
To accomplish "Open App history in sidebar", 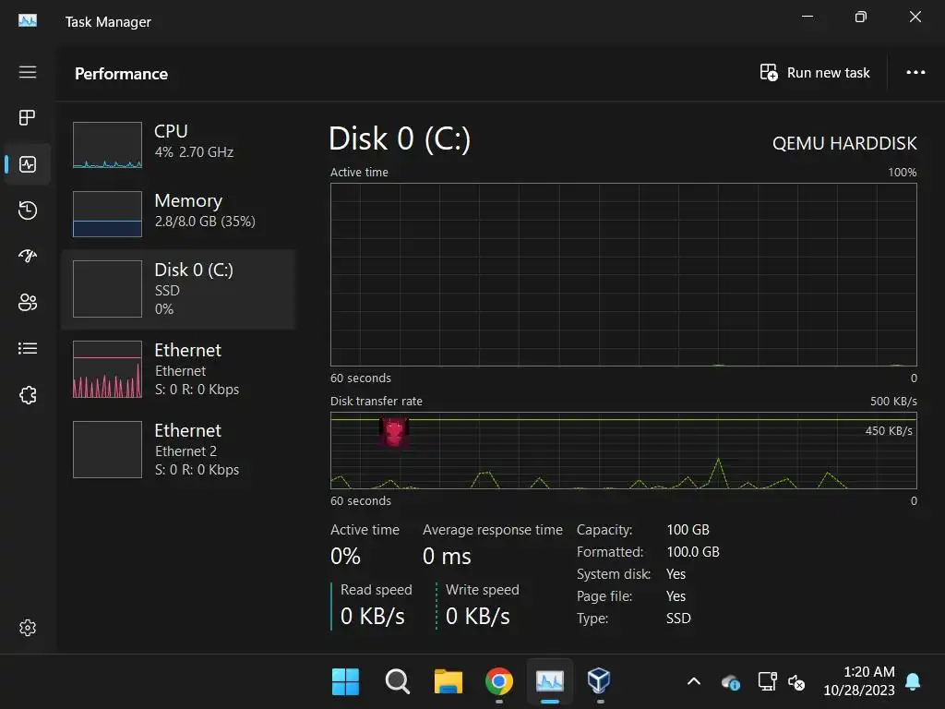I will click(28, 210).
